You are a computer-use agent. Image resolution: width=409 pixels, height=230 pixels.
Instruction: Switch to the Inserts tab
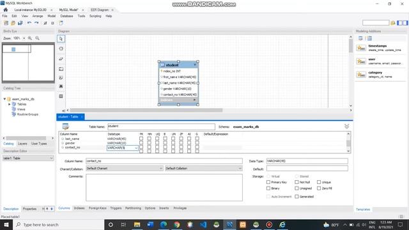click(164, 208)
